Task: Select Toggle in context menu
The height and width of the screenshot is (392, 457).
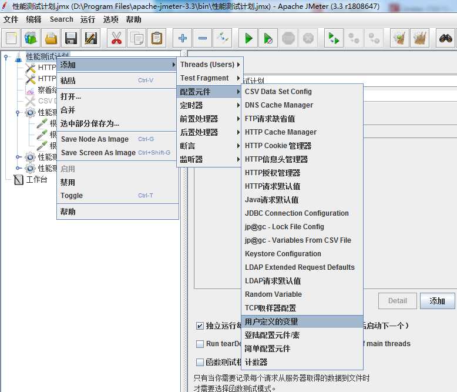Action: (117, 196)
